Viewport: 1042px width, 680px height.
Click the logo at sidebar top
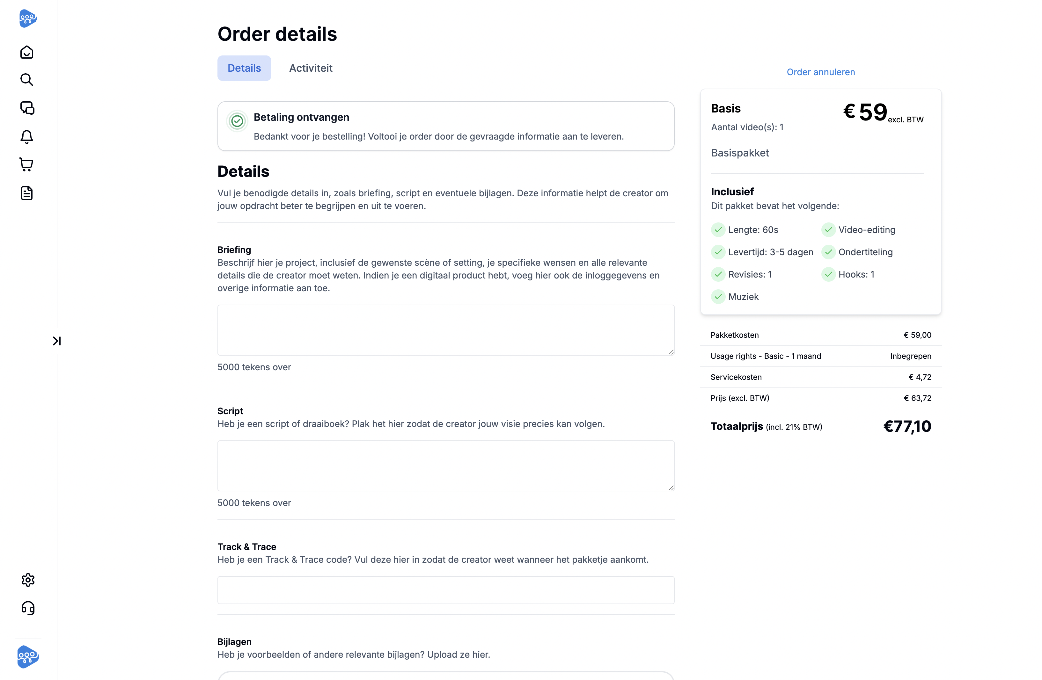click(x=28, y=18)
